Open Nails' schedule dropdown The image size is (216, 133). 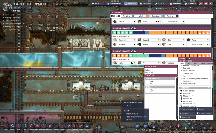pyautogui.click(x=124, y=63)
